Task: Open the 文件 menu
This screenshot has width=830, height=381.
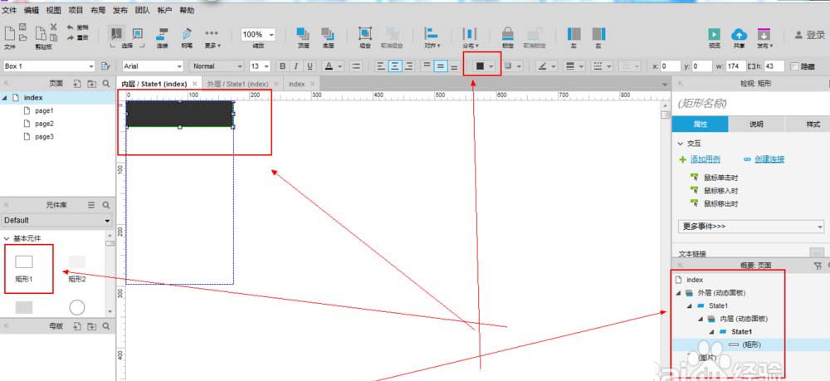Action: click(x=9, y=10)
